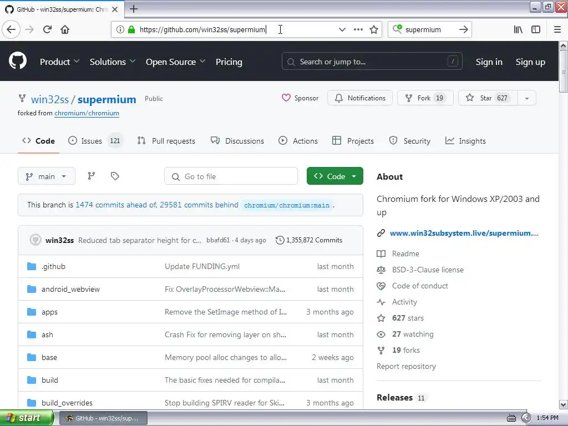Expand the Open Source menu
Image resolution: width=568 pixels, height=426 pixels.
pos(176,62)
